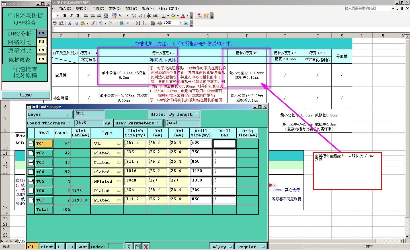Select the T04 tool button

[44, 172]
